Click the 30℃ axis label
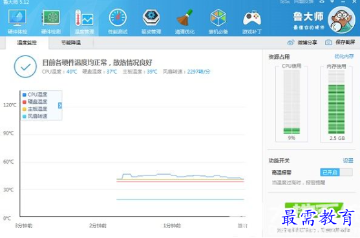 [8, 190]
